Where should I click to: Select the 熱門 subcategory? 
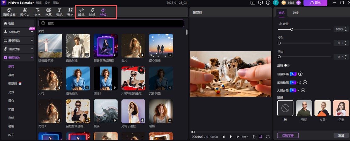click(11, 66)
